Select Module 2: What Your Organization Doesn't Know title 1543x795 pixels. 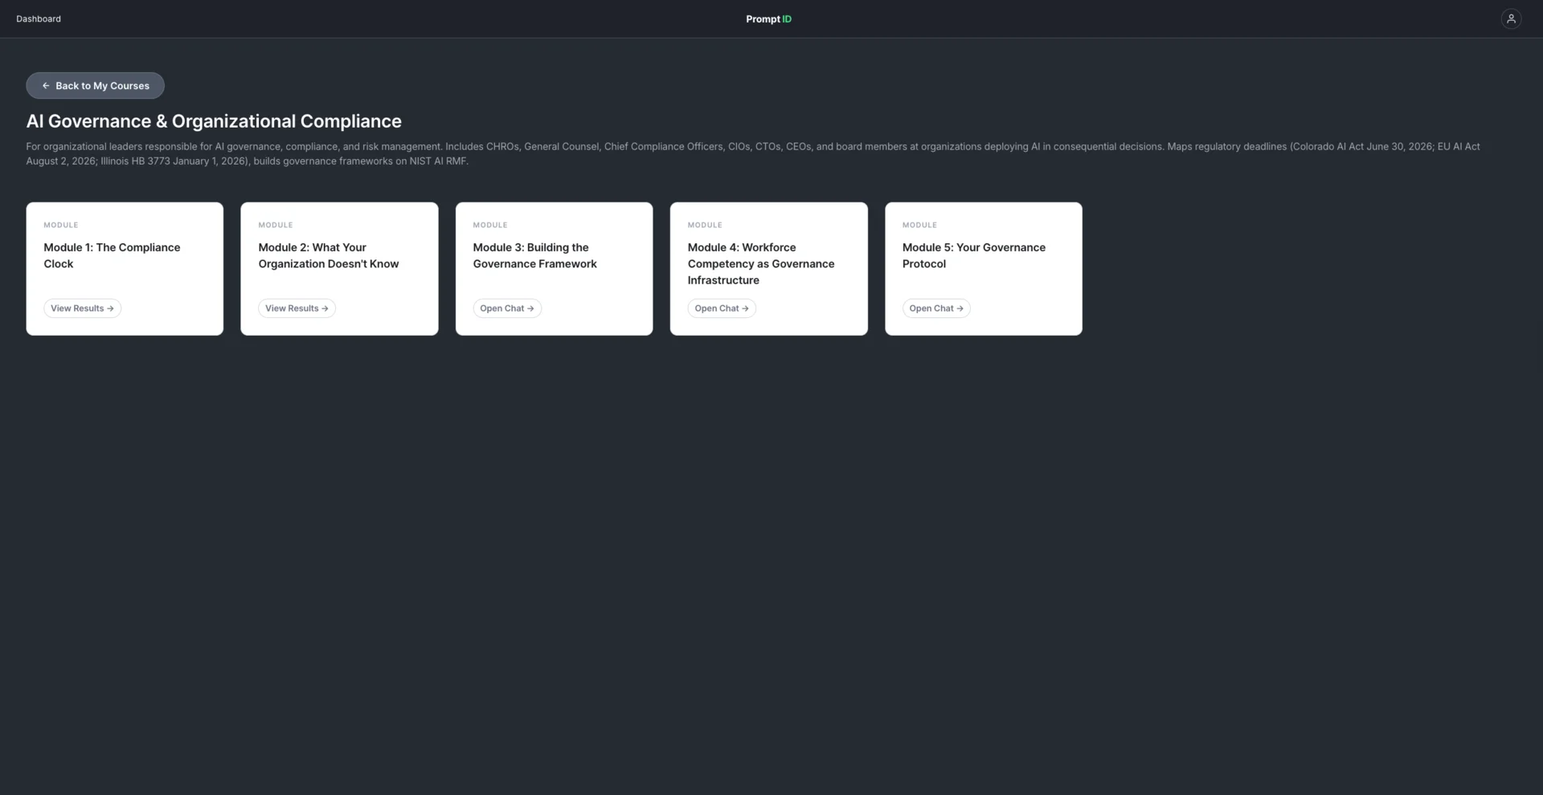coord(329,255)
